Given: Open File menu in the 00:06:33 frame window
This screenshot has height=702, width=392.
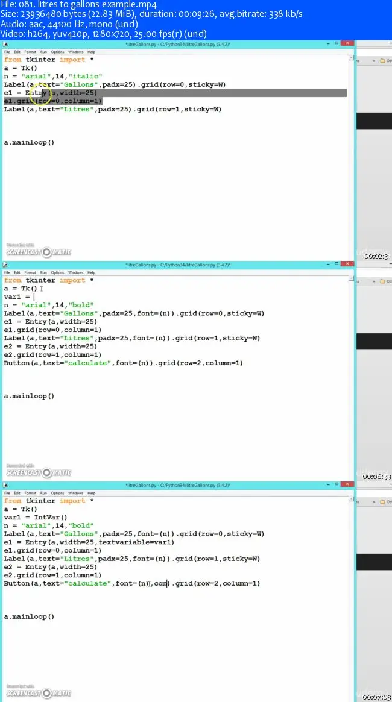Looking at the screenshot, I should coord(7,272).
